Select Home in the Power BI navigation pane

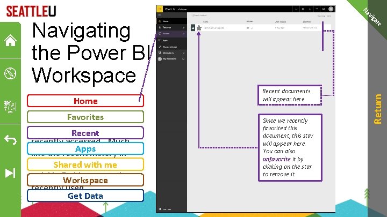click(171, 21)
